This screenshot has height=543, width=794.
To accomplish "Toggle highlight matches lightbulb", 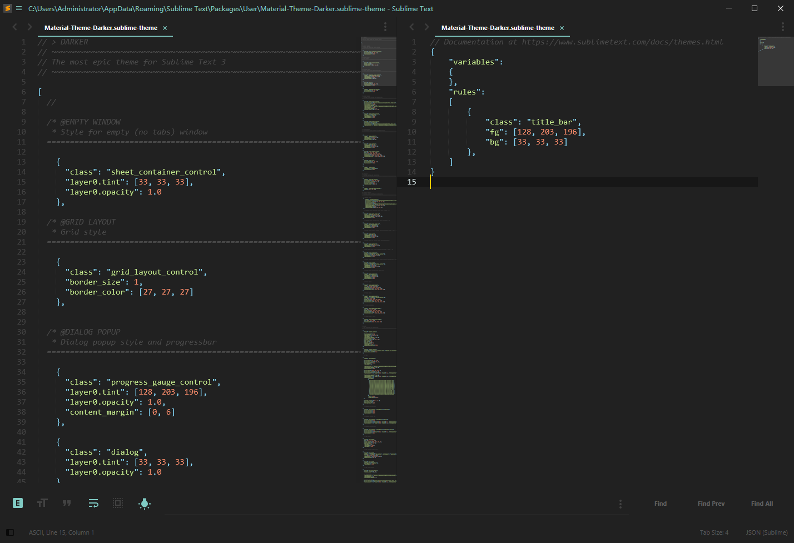I will pos(145,504).
